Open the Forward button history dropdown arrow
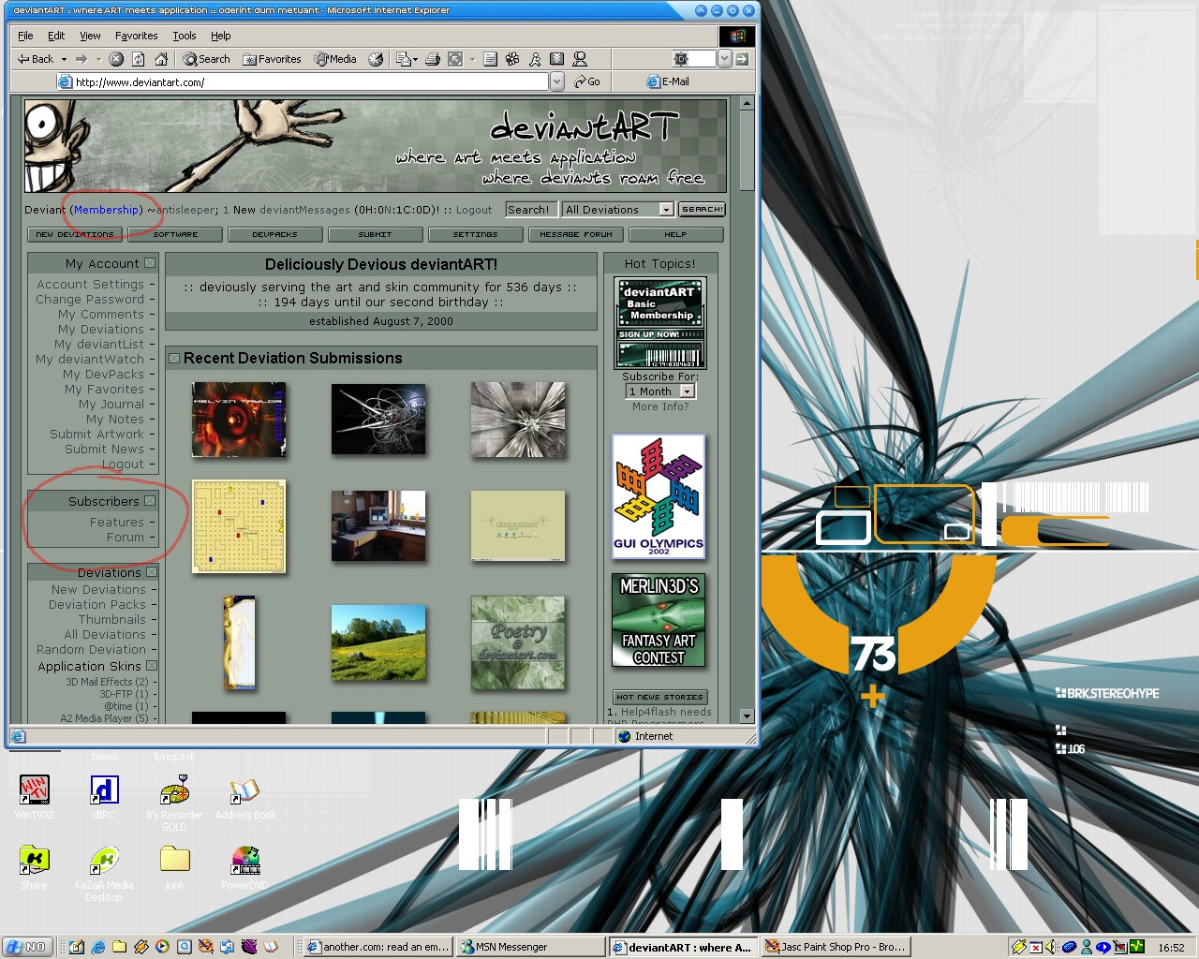Screen dimensions: 1199x959 [x=98, y=59]
